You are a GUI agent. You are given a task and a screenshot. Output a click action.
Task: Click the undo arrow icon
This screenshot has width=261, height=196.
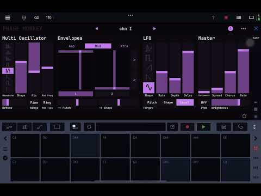tap(240, 127)
